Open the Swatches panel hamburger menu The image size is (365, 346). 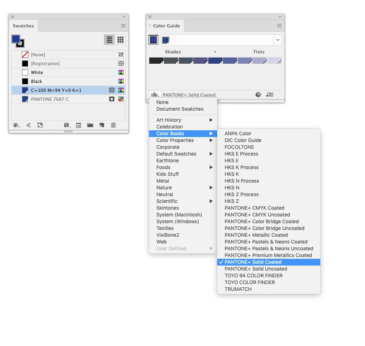123,26
